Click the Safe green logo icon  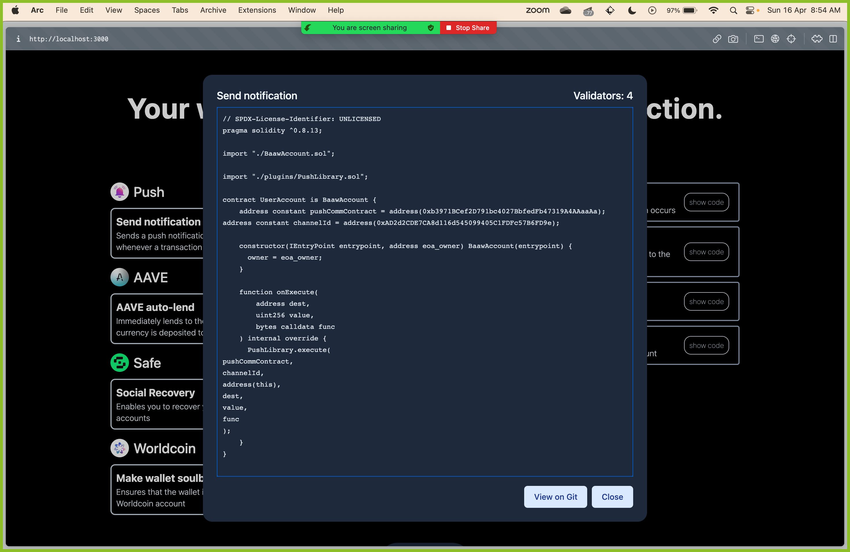click(x=120, y=363)
